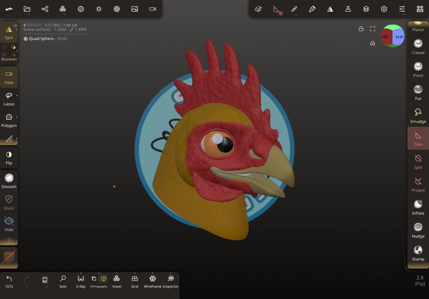Expand the Lasso options arrow
The image size is (429, 299).
pyautogui.click(x=17, y=96)
